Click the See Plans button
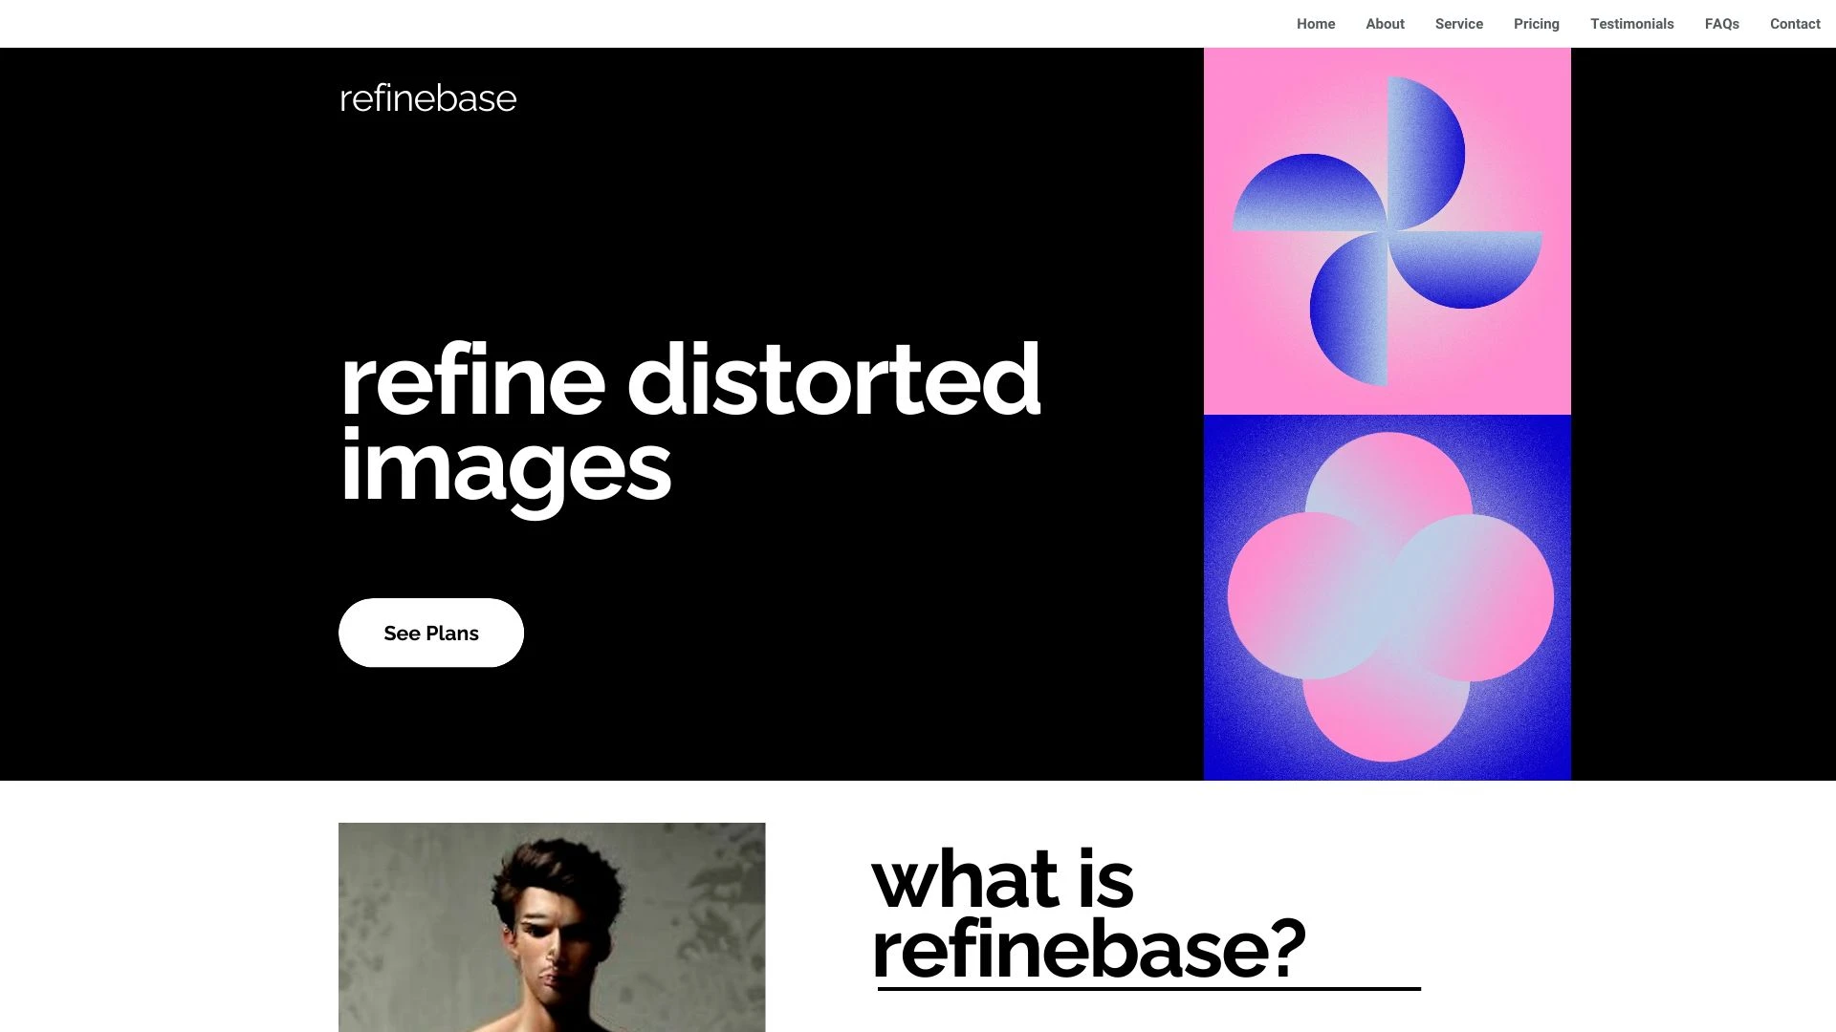The height and width of the screenshot is (1032, 1836). click(x=431, y=633)
